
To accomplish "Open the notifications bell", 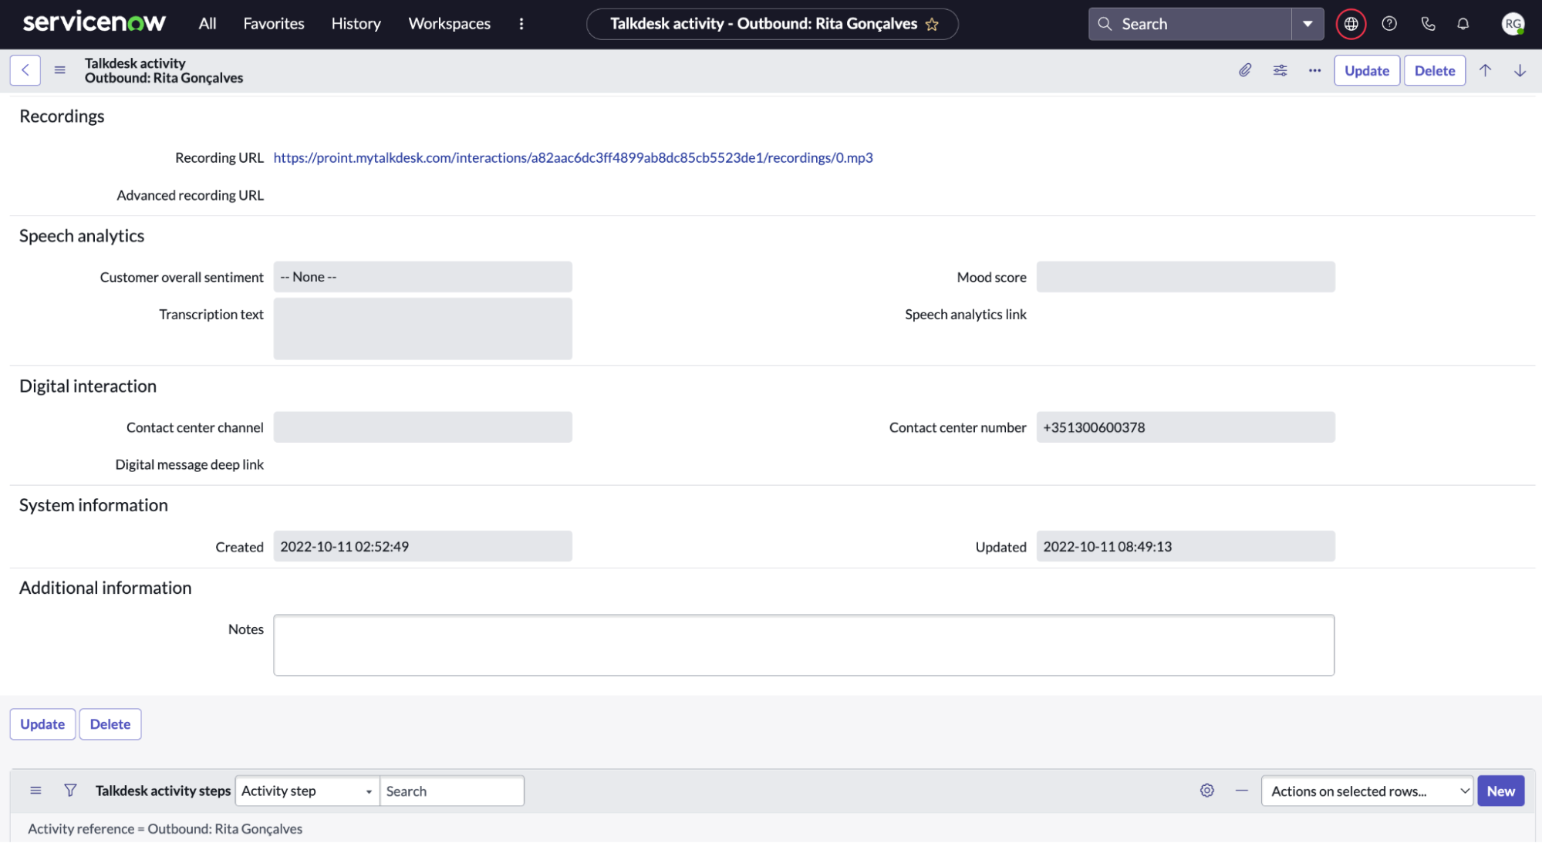I will [x=1463, y=24].
